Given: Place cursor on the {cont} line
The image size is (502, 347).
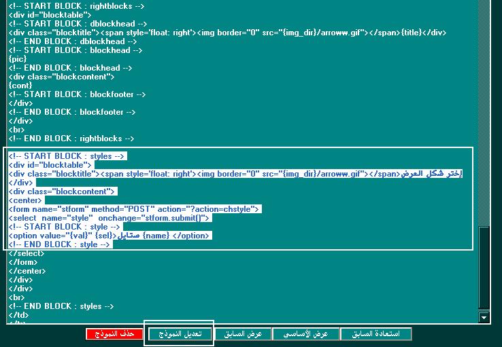Looking at the screenshot, I should (x=20, y=86).
